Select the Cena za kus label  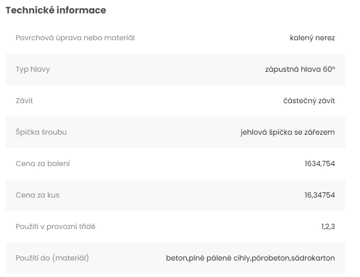click(38, 195)
